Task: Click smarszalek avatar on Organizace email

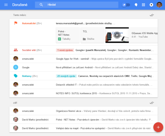Action: pos(16,111)
